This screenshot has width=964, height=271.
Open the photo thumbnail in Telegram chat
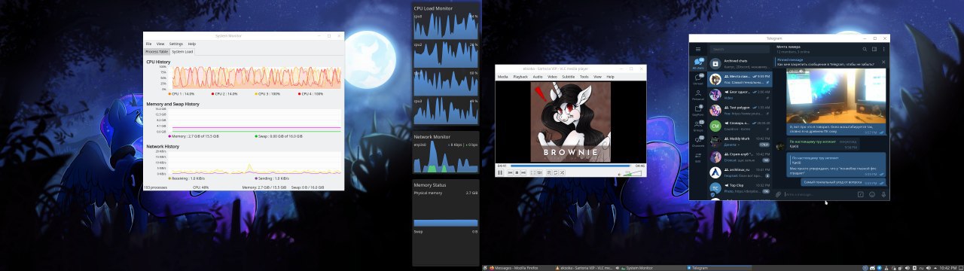835,96
